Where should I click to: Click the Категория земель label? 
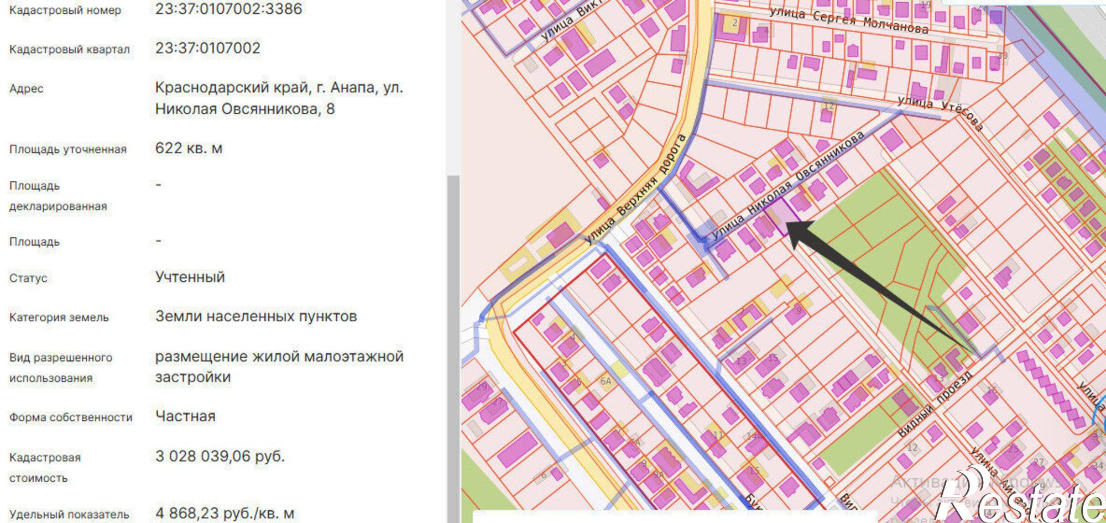point(59,318)
